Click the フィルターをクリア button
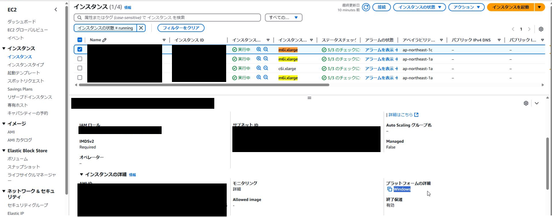Viewport: 552px width, 217px height. pyautogui.click(x=181, y=28)
